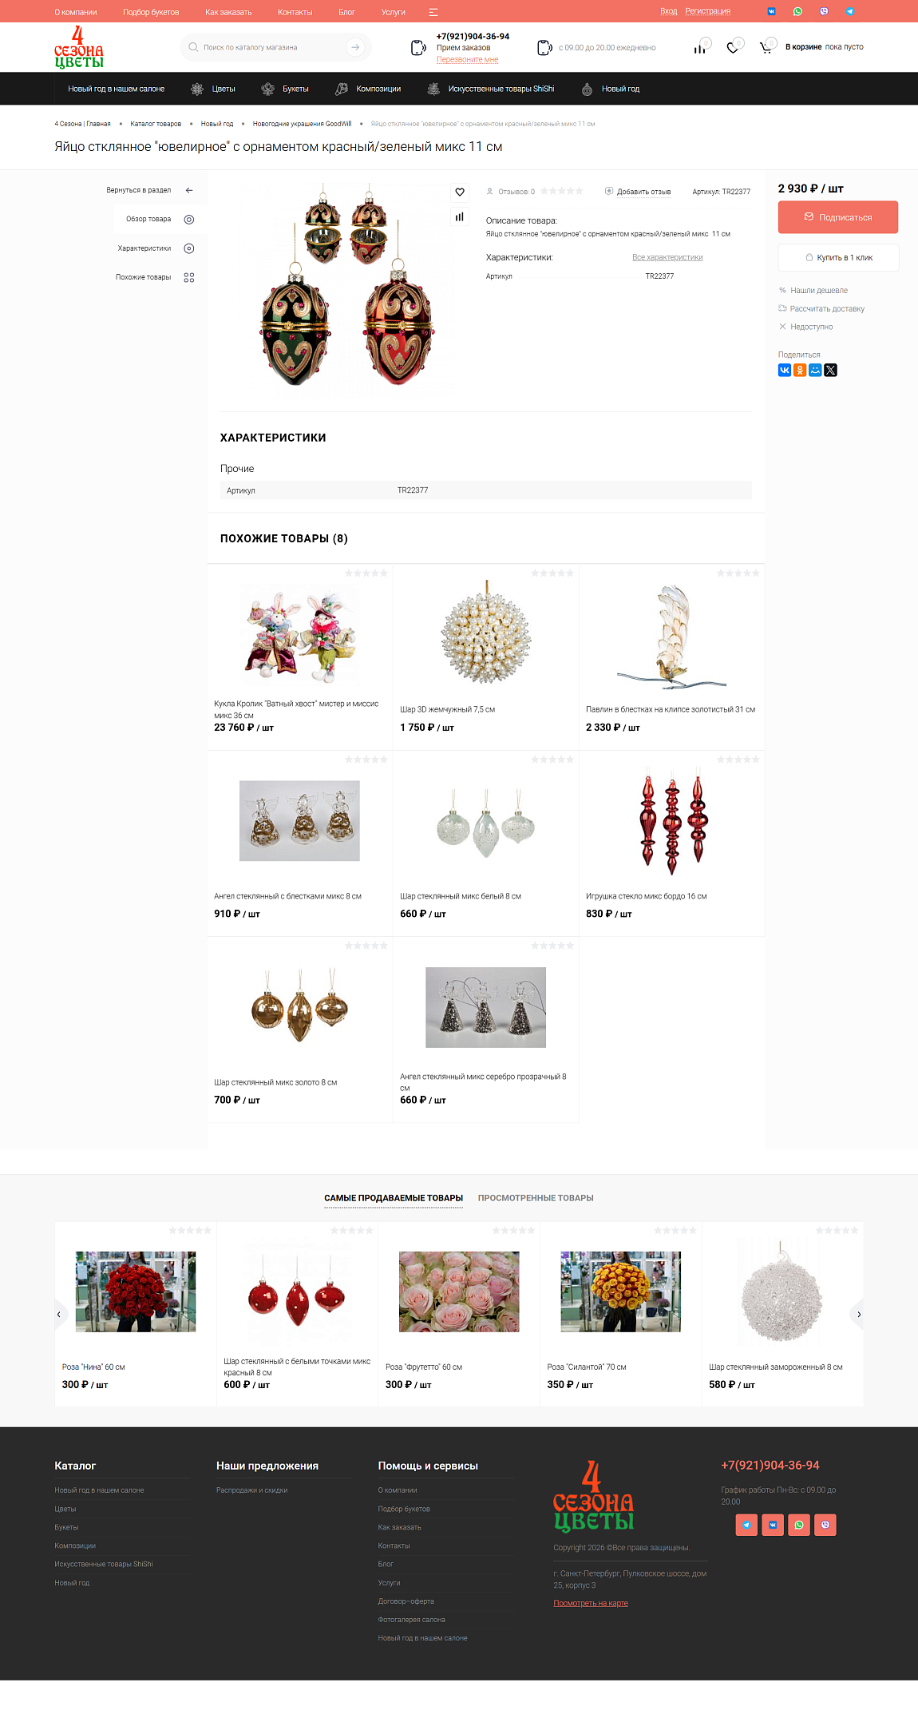
Task: Go back with 'Вернуться в раздел' arrow
Action: pos(189,190)
